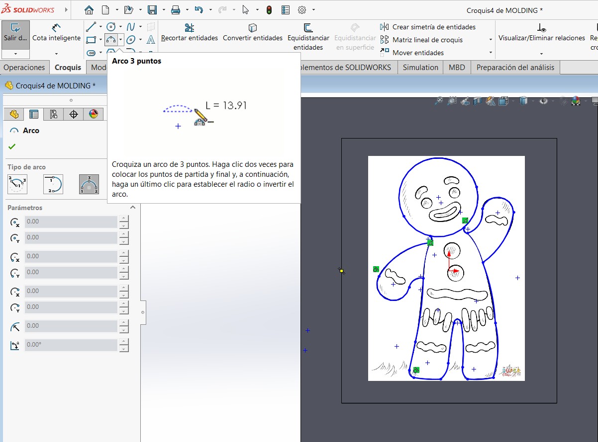Switch to the Simulation tab
The width and height of the screenshot is (598, 442).
tap(420, 68)
